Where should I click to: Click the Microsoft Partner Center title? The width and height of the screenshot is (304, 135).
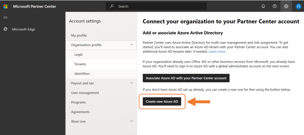[35, 7]
